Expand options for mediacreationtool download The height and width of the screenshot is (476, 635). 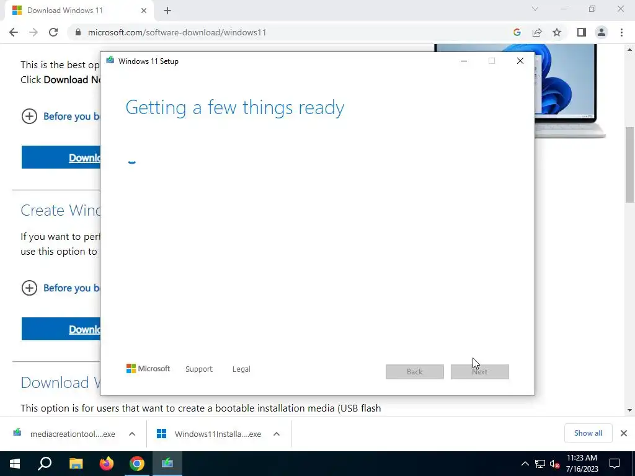(x=132, y=434)
